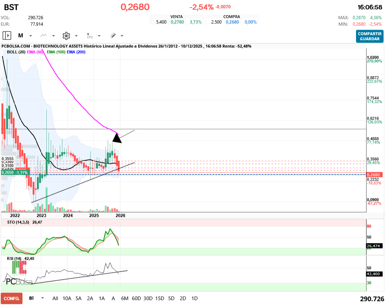389x306 pixels.
Task: Click the PCBolsa logo watermark
Action: pyautogui.click(x=19, y=281)
